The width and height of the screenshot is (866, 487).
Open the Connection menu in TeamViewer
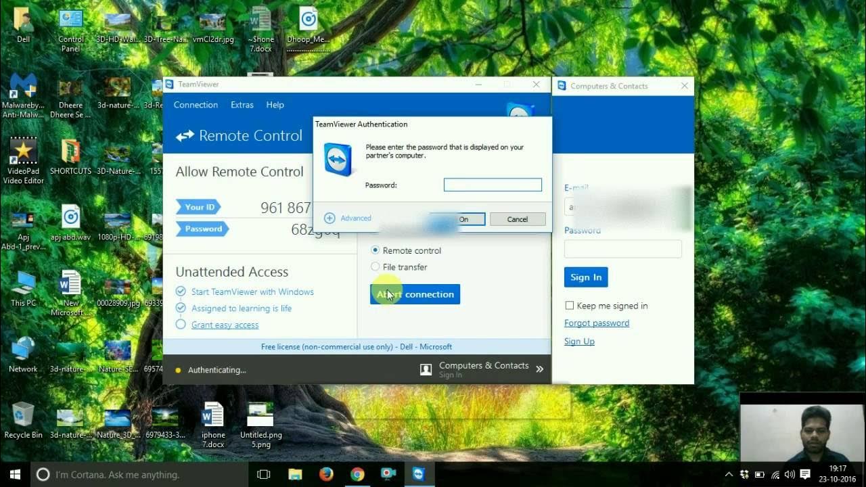tap(196, 105)
